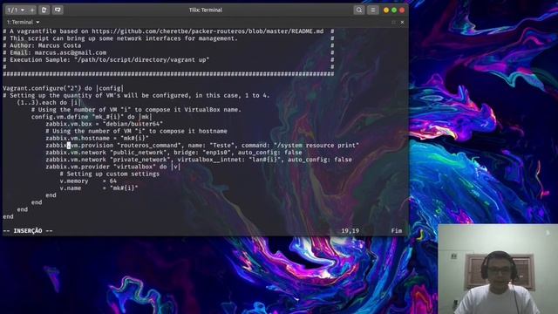Image resolution: width=558 pixels, height=314 pixels.
Task: Click the email marcus.asc@gmail.com
Action: coord(70,52)
